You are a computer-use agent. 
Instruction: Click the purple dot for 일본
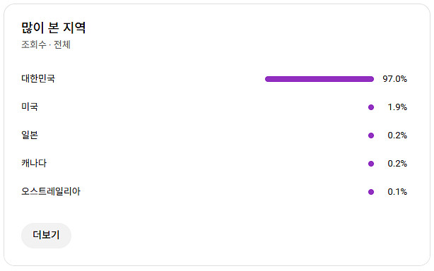pyautogui.click(x=371, y=135)
